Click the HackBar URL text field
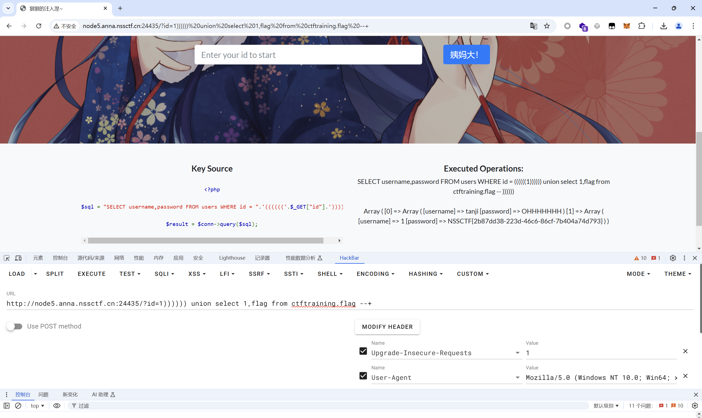 click(x=350, y=304)
